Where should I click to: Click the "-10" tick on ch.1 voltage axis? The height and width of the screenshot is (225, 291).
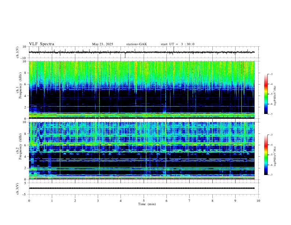click(x=24, y=58)
